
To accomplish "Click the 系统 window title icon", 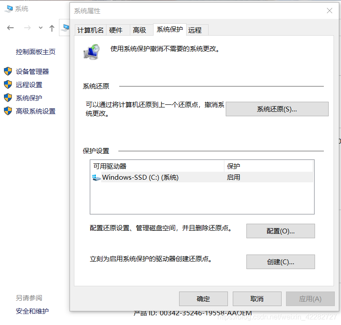I will [x=9, y=9].
